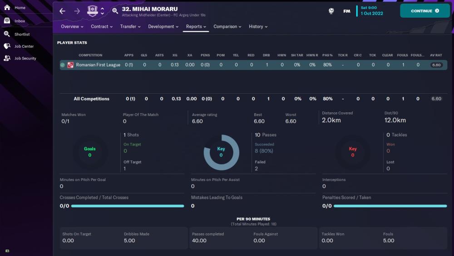This screenshot has height=256, width=454.
Task: Click the date and time display
Action: (x=372, y=10)
